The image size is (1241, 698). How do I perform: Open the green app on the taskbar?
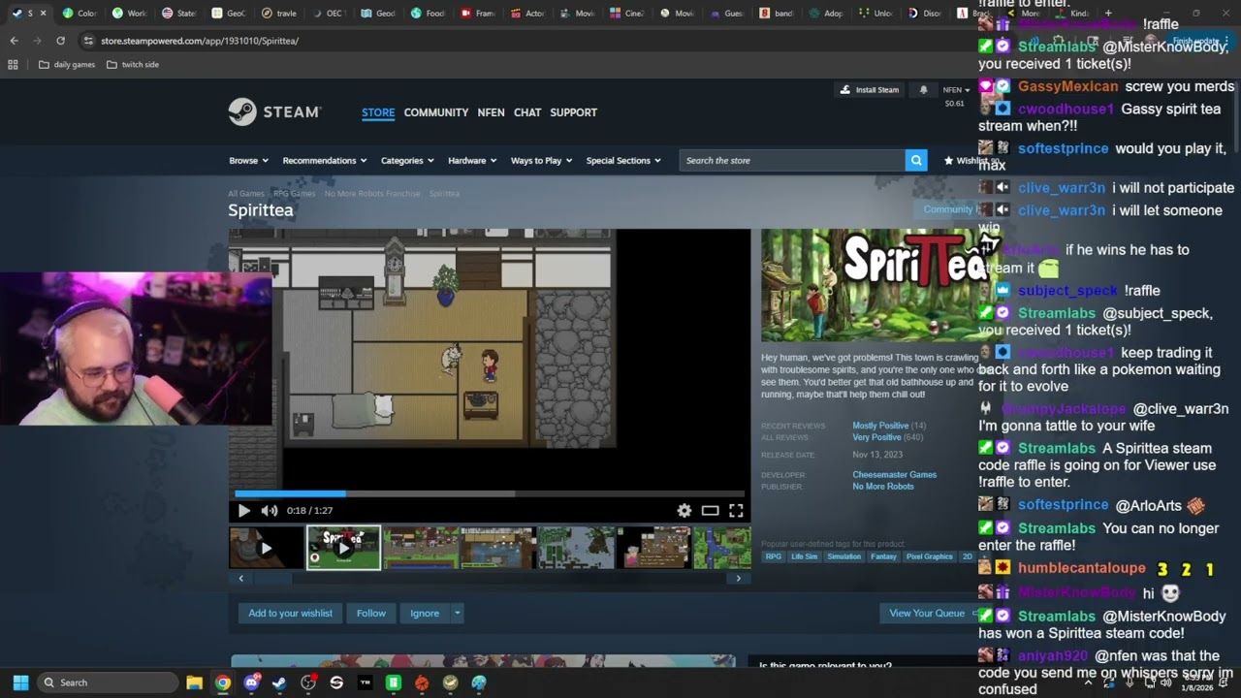pyautogui.click(x=393, y=682)
